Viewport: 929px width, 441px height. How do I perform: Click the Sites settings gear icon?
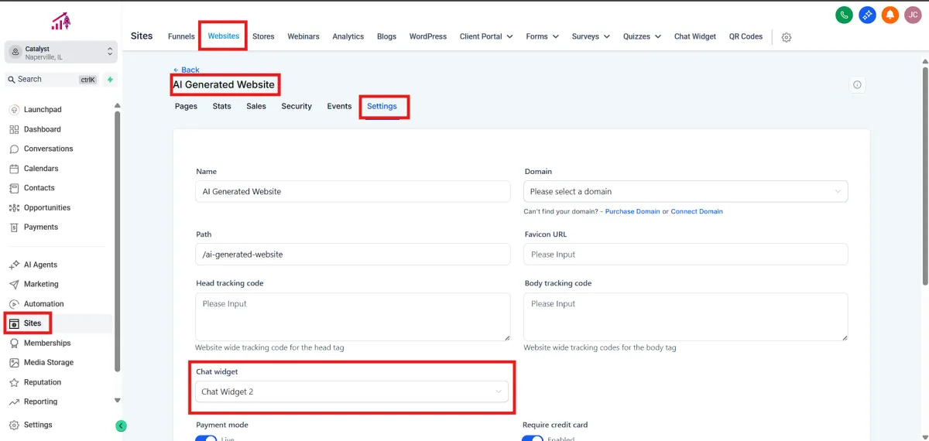click(787, 37)
